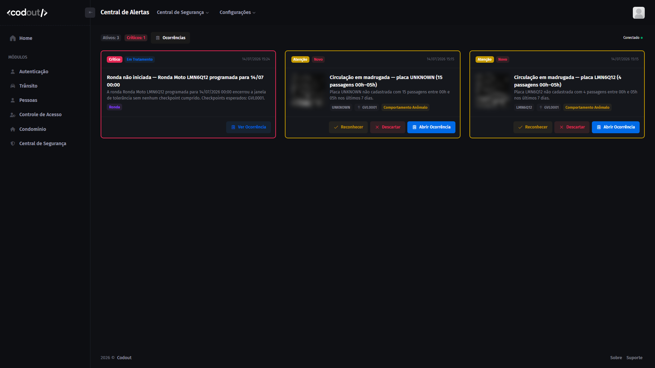Reconhecer the UNKNOWN plate alert
655x368 pixels.
348,127
